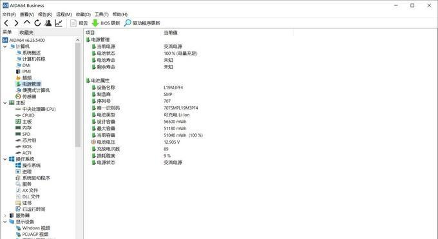This screenshot has width=438, height=239.
Task: Select 芯片组 in the tree
Action: coord(26,140)
